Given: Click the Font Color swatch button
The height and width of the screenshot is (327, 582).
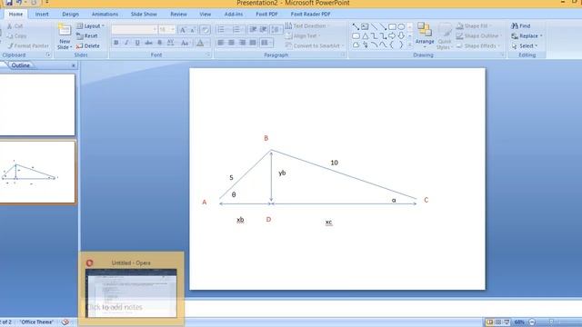Looking at the screenshot, I should pos(200,43).
